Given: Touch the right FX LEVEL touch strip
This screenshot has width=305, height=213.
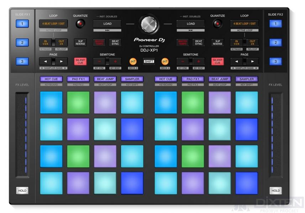Looking at the screenshot, I should point(275,135).
